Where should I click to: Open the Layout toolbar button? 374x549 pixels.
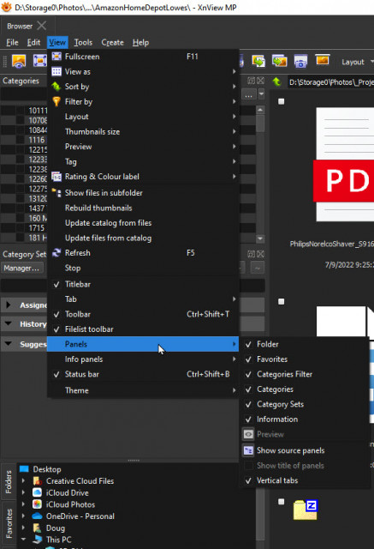[x=356, y=63]
